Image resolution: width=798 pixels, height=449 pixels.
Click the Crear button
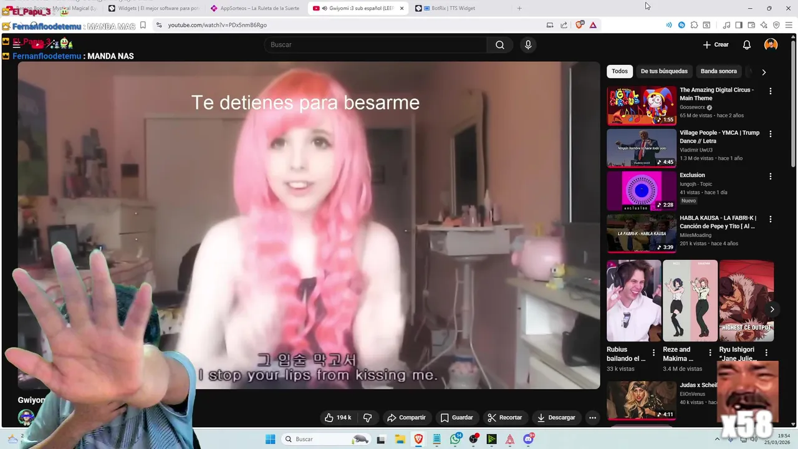[716, 45]
